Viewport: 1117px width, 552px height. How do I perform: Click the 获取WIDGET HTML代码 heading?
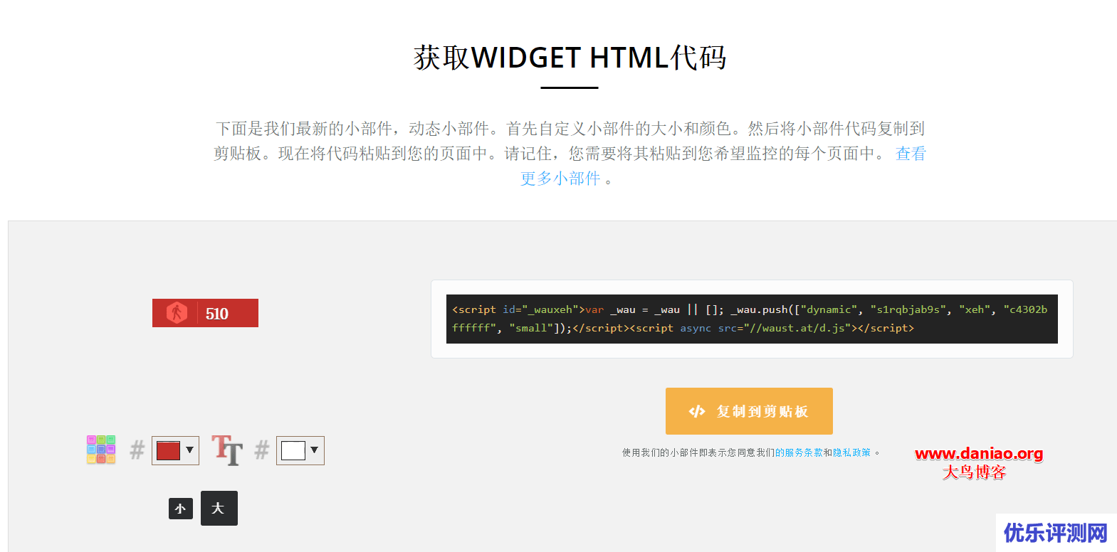[x=570, y=58]
